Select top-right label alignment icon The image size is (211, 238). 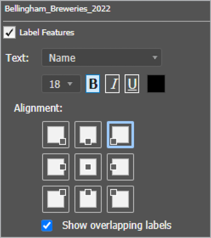coord(120,134)
